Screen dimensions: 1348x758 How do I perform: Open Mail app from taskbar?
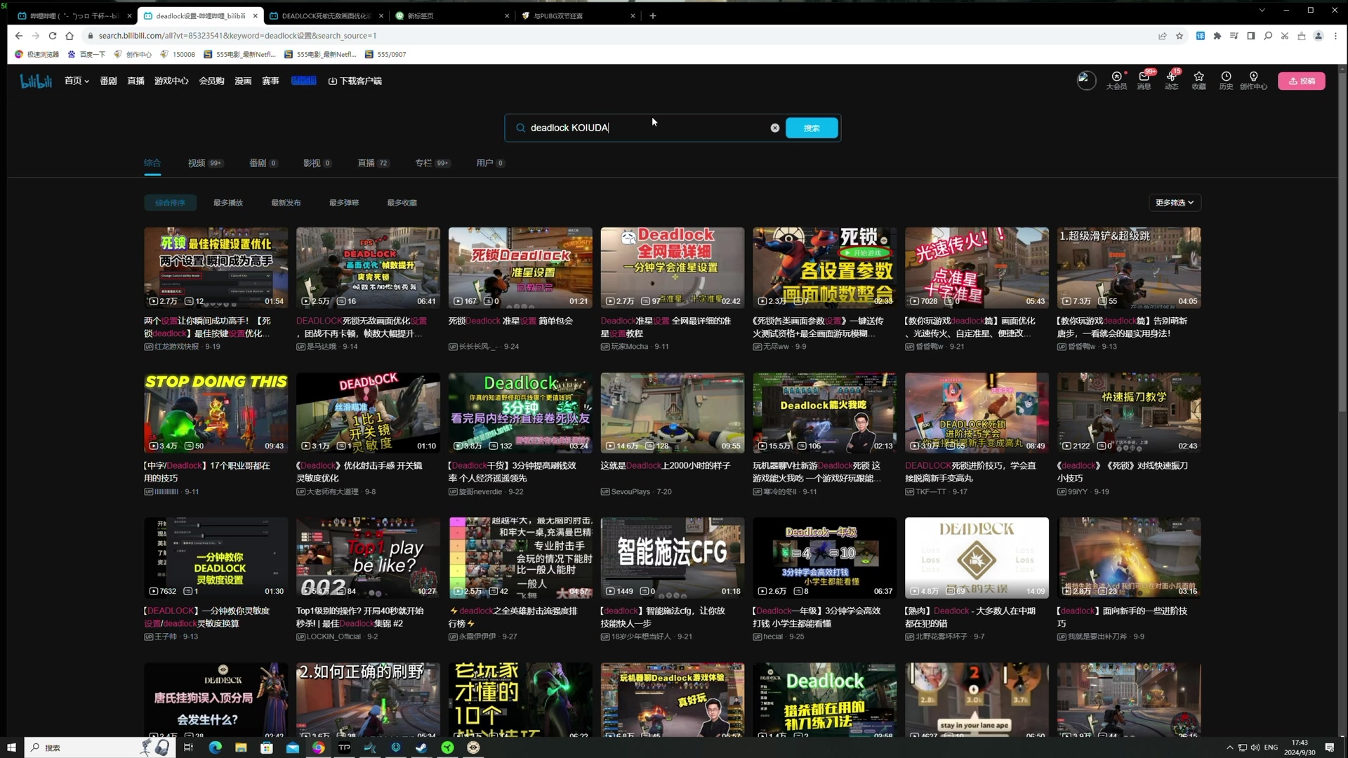(293, 747)
